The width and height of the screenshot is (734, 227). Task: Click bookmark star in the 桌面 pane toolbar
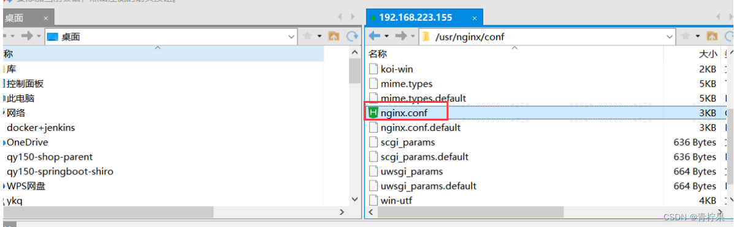308,36
